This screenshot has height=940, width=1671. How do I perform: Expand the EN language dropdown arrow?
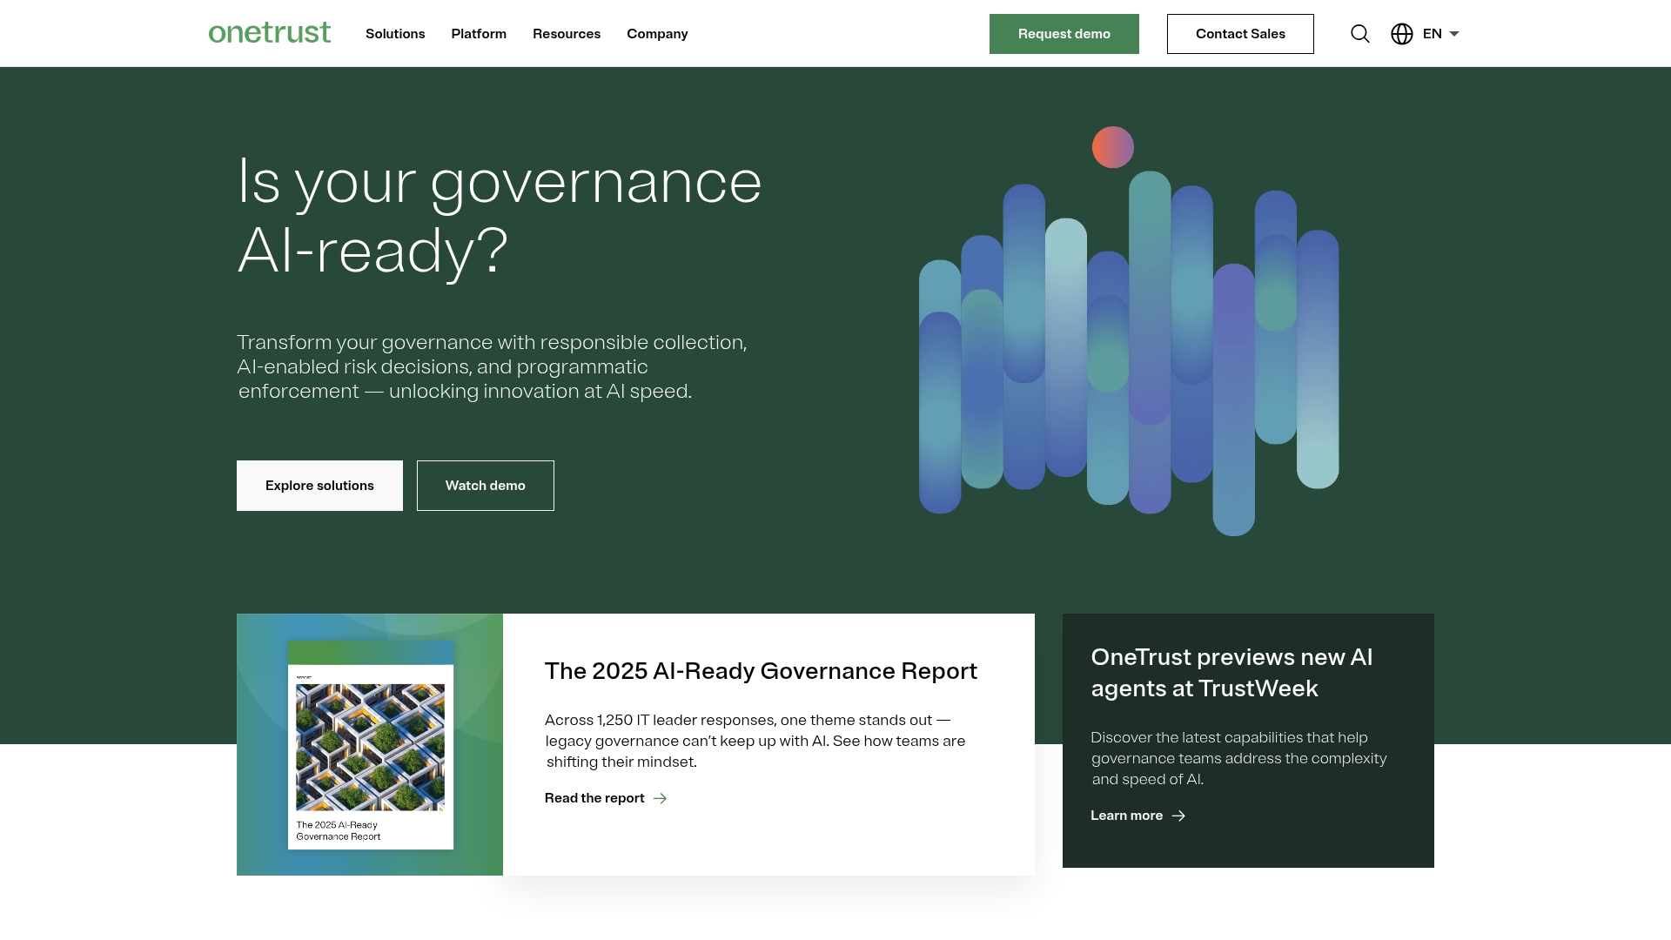(1454, 34)
